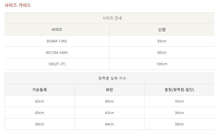Click the 85(6M-12M) size cell
This screenshot has width=222, height=136.
(57, 41)
